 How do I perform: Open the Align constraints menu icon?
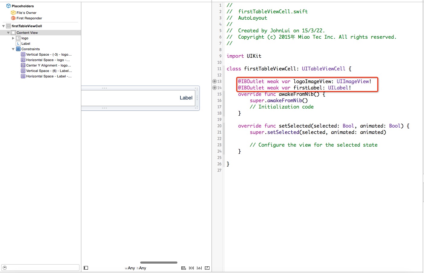[x=183, y=268]
